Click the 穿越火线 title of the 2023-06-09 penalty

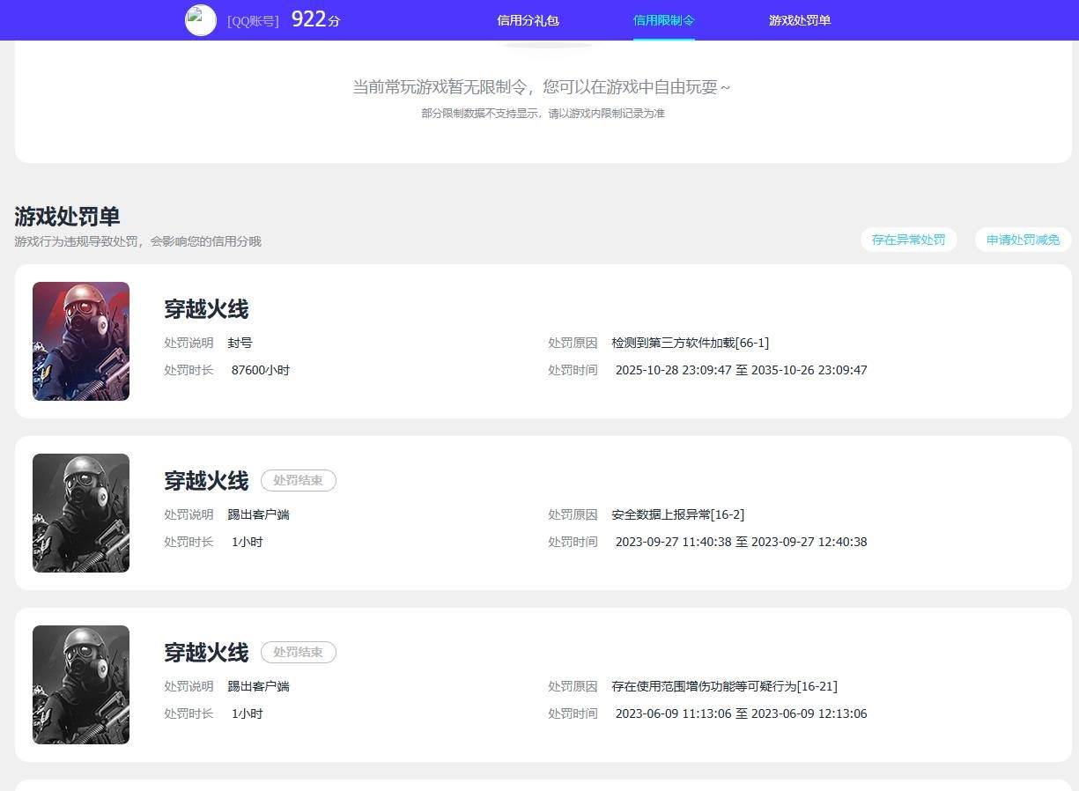click(206, 653)
